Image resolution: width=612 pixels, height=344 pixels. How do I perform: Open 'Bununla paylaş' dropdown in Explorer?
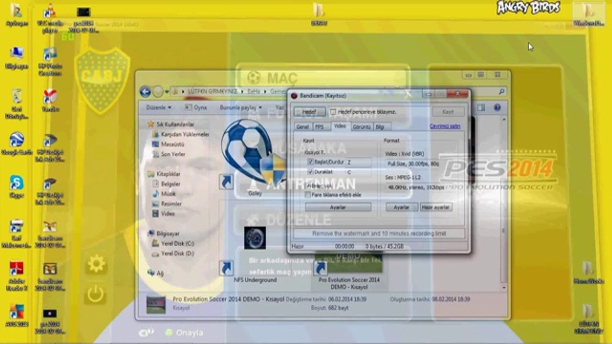pyautogui.click(x=240, y=108)
